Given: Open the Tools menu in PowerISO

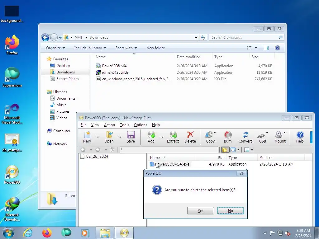Looking at the screenshot, I should [x=124, y=125].
